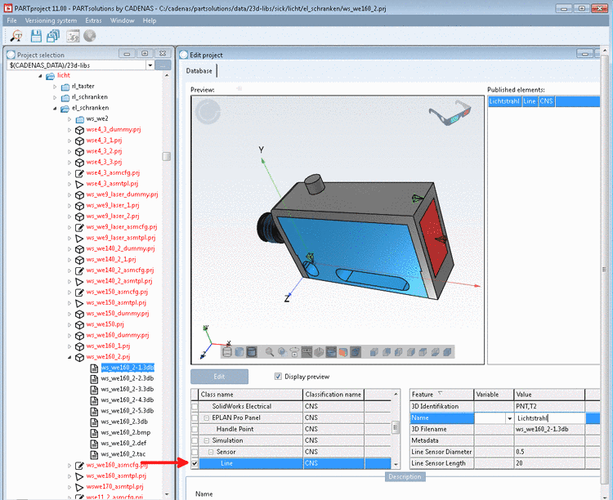Collapse the ws_we160_2.prj tree node
Viewport: 613px width, 500px height.
click(69, 357)
